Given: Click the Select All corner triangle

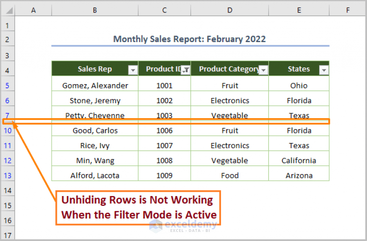Looking at the screenshot, I should pos(9,11).
